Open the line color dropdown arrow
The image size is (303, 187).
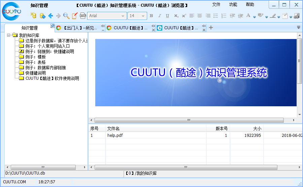click(279, 17)
